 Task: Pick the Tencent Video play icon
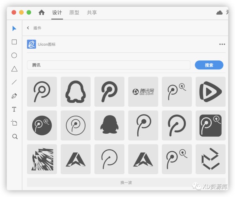click(211, 92)
